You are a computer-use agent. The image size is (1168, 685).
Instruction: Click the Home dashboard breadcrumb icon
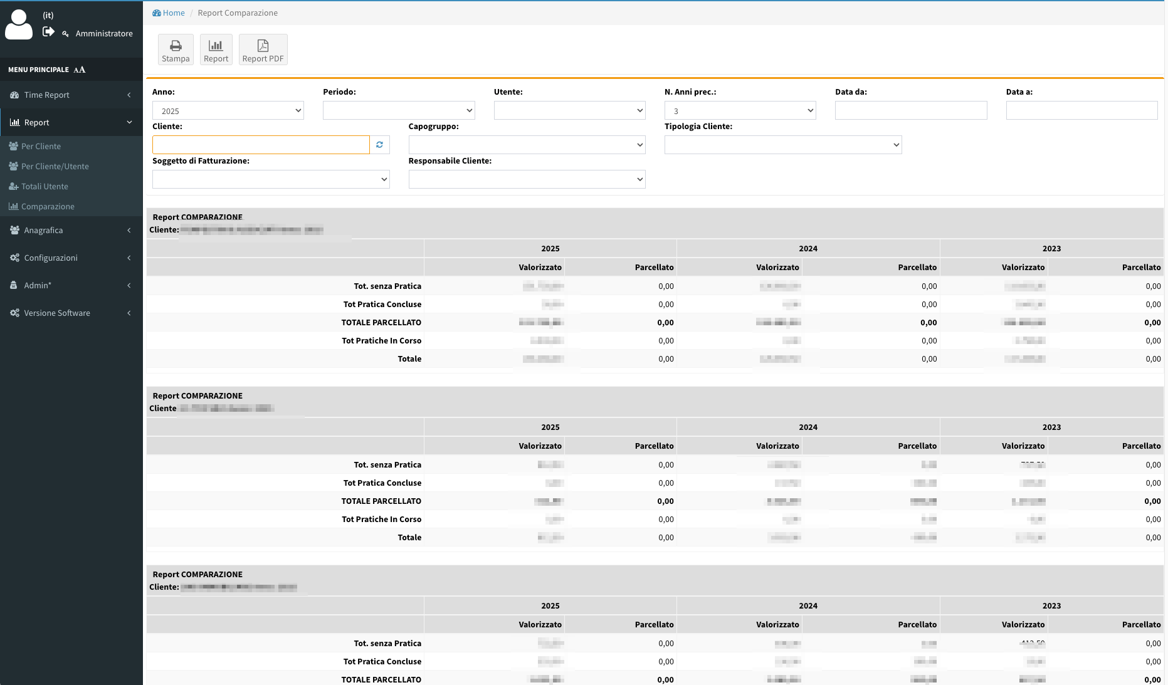(157, 13)
